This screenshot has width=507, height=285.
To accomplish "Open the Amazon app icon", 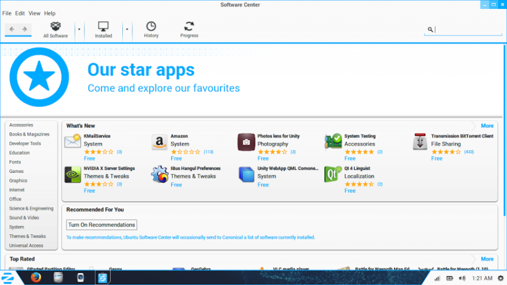I will pos(160,142).
